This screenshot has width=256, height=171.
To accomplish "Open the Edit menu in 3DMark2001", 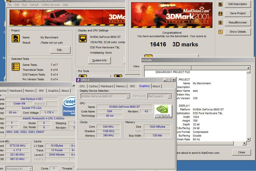I will pyautogui.click(x=17, y=5).
